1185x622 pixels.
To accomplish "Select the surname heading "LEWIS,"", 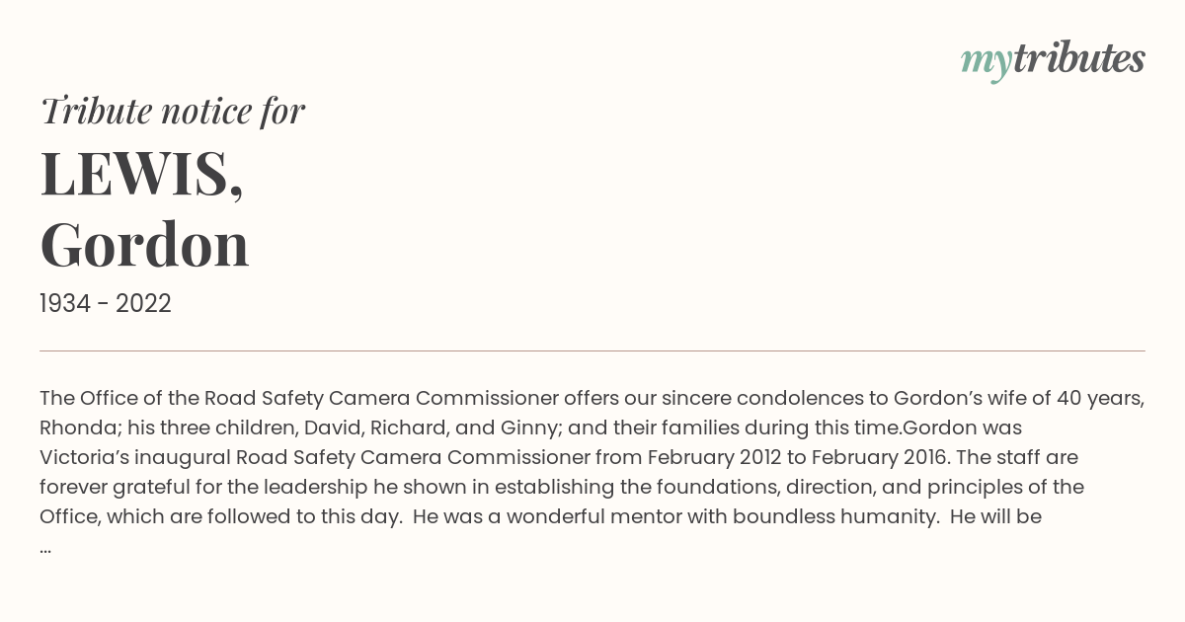I will coord(141,172).
